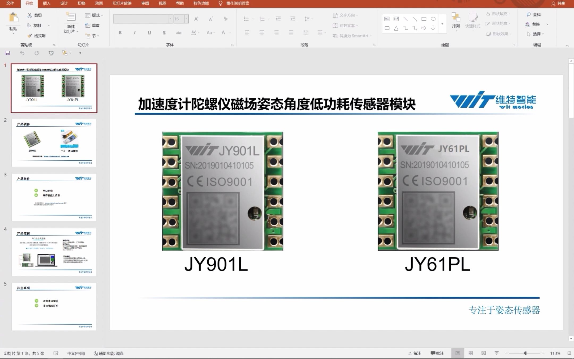Toggle the 批注 comments pane

coord(437,353)
